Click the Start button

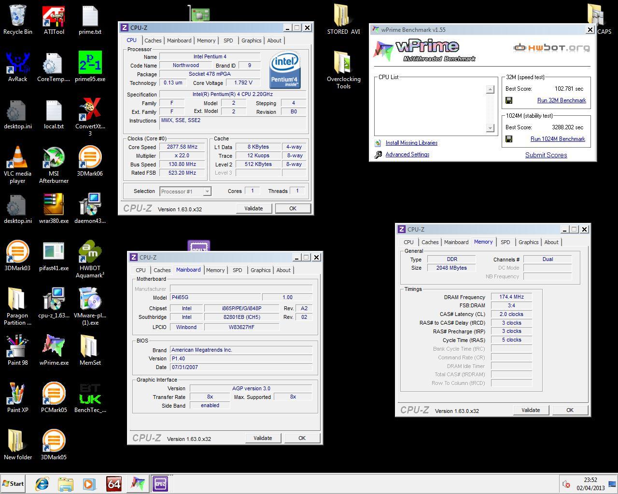coord(13,484)
